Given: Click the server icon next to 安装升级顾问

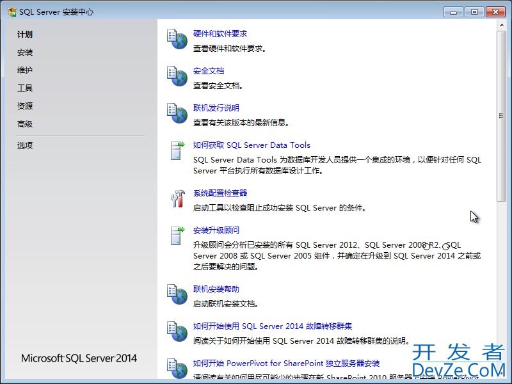Looking at the screenshot, I should pos(177,236).
